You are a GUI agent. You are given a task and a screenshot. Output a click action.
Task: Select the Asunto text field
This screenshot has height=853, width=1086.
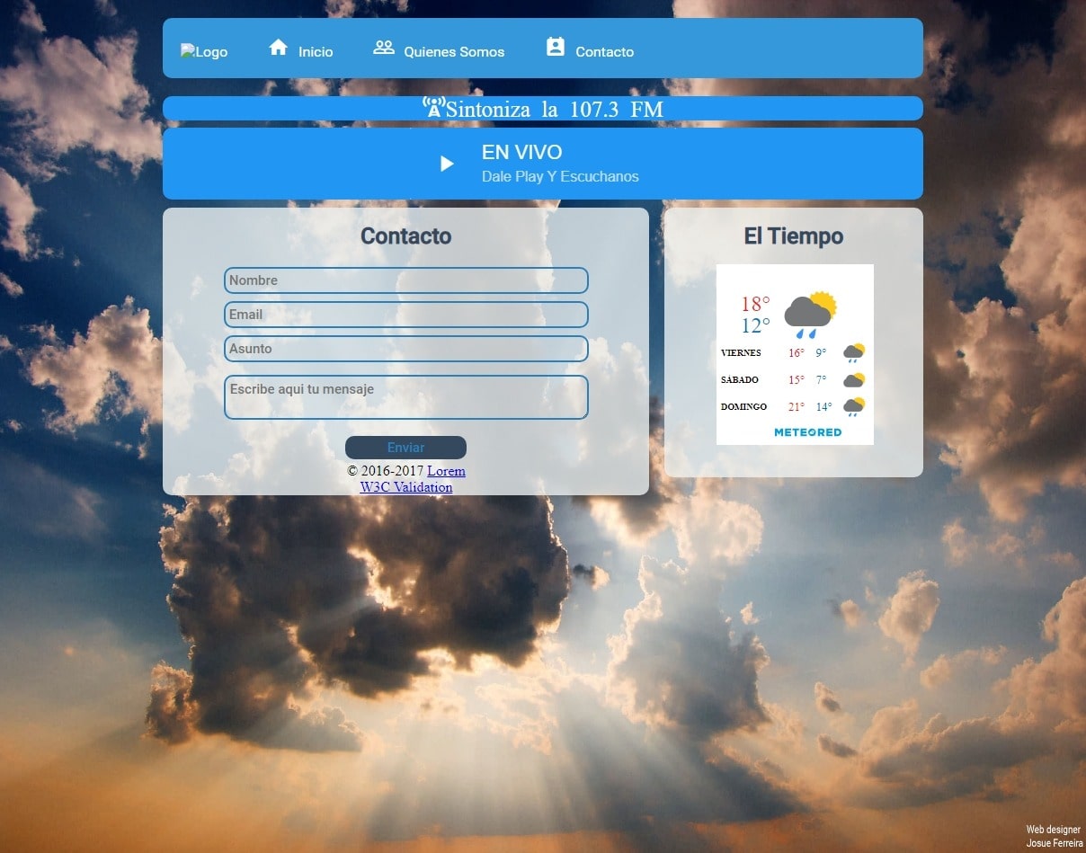click(x=405, y=349)
